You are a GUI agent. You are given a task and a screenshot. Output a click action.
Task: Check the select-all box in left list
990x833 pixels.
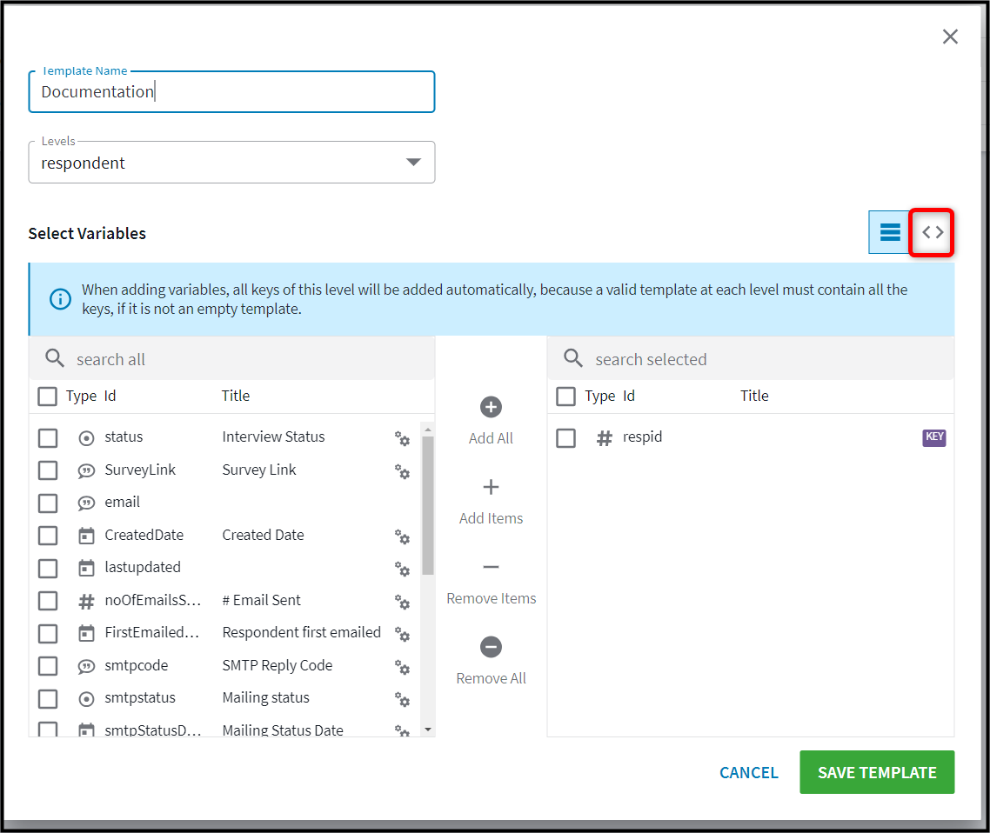click(x=47, y=397)
